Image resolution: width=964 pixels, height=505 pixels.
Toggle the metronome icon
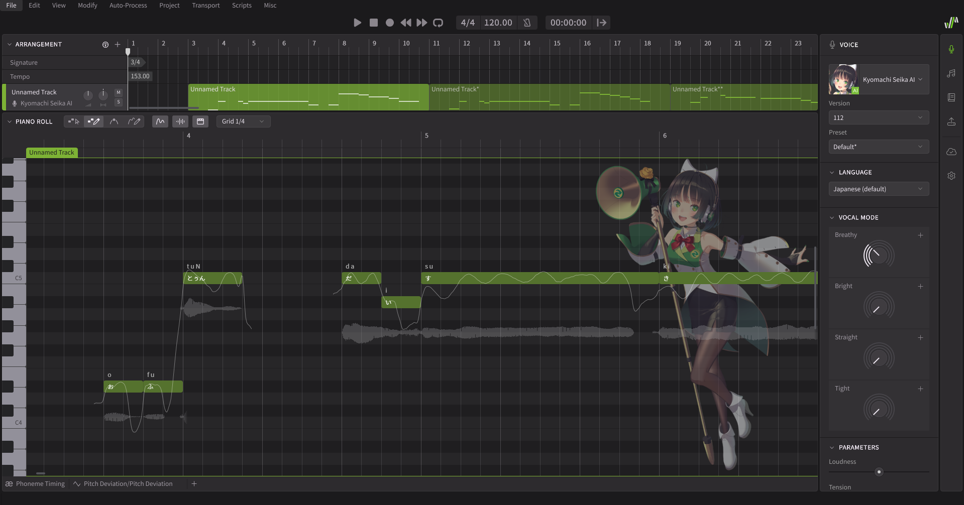tap(527, 23)
